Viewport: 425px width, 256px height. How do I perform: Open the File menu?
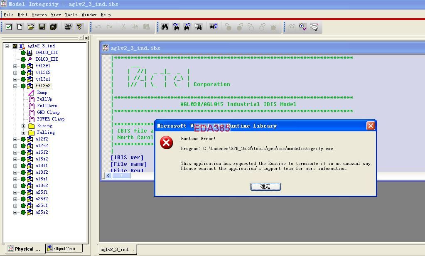click(8, 15)
